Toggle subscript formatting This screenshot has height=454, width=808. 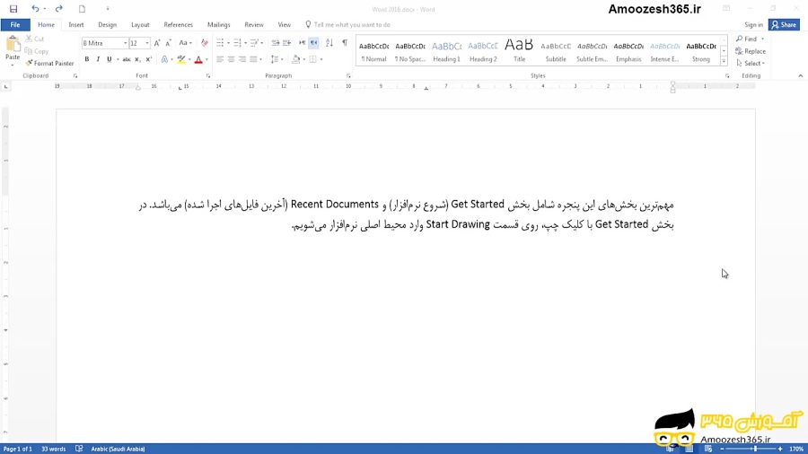tap(137, 59)
